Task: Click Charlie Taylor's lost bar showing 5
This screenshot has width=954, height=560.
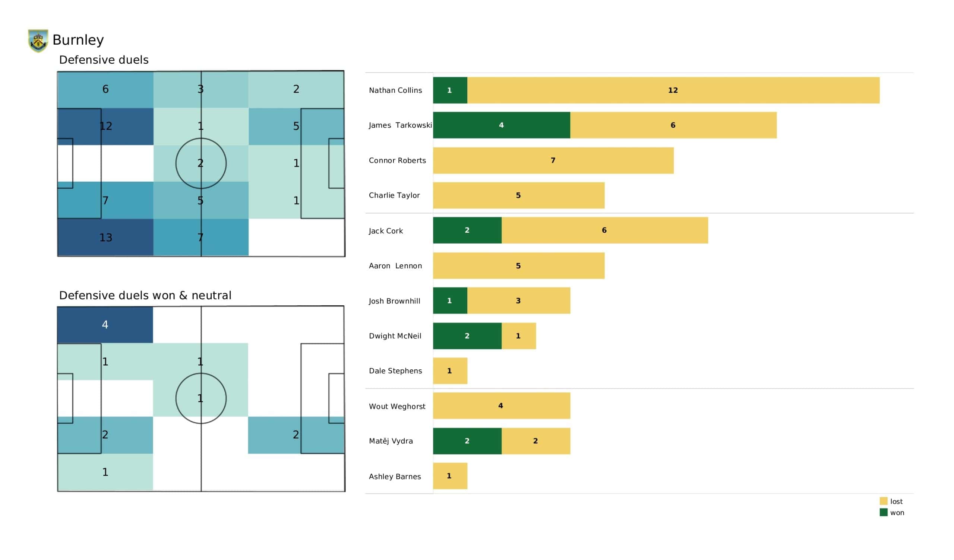Action: (518, 195)
